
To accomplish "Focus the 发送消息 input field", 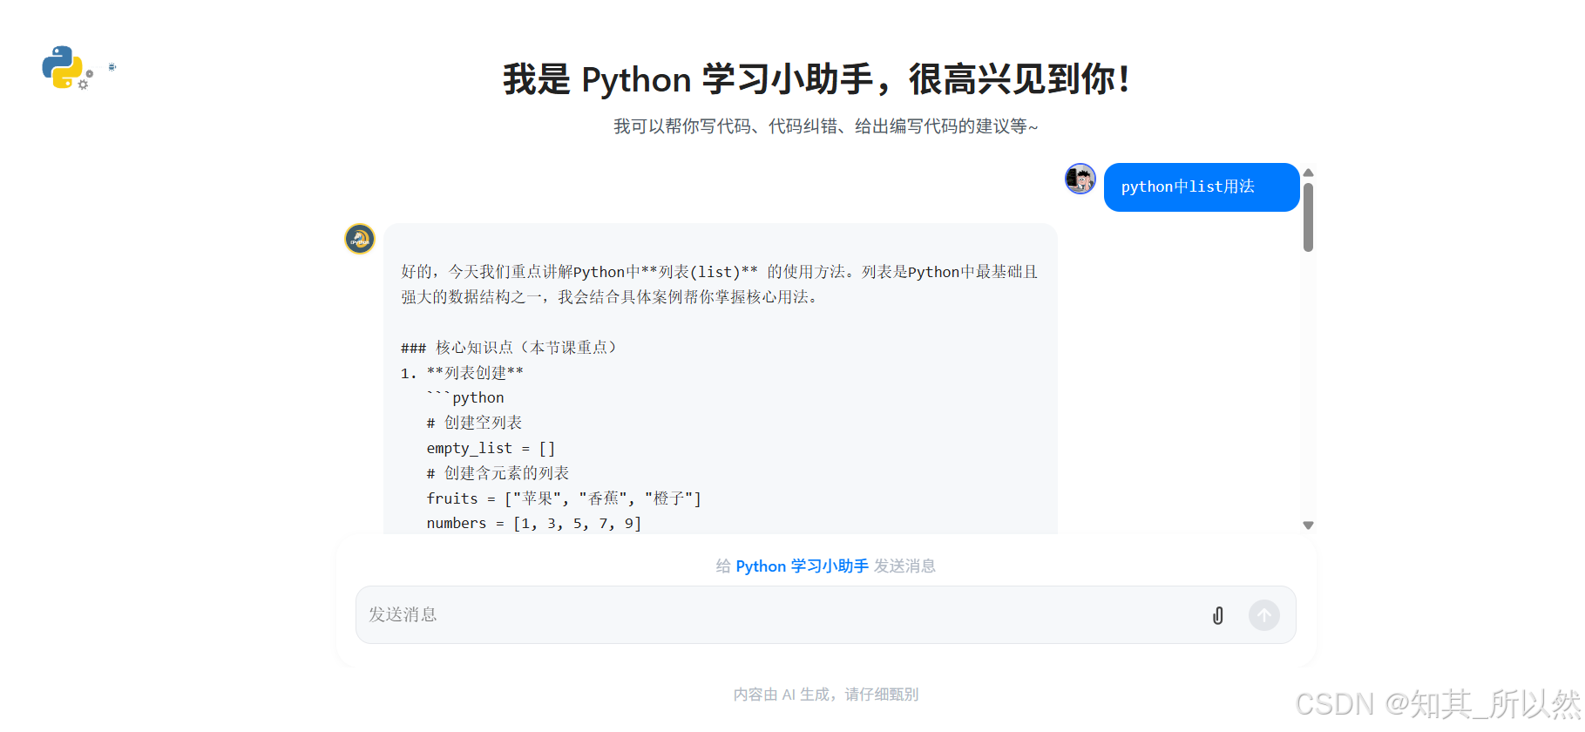I will 826,615.
